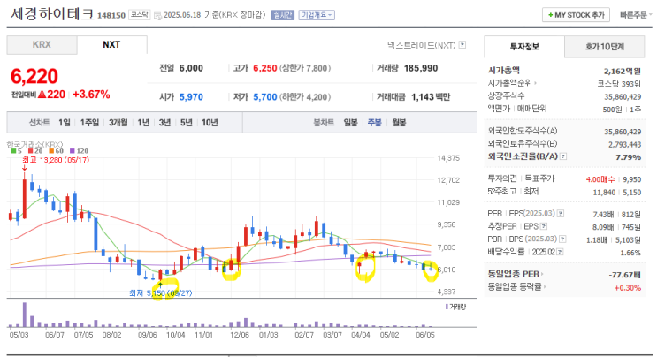Click the 거래대금 value 1,143 백만
Viewport: 657px width, 357px height.
click(431, 97)
